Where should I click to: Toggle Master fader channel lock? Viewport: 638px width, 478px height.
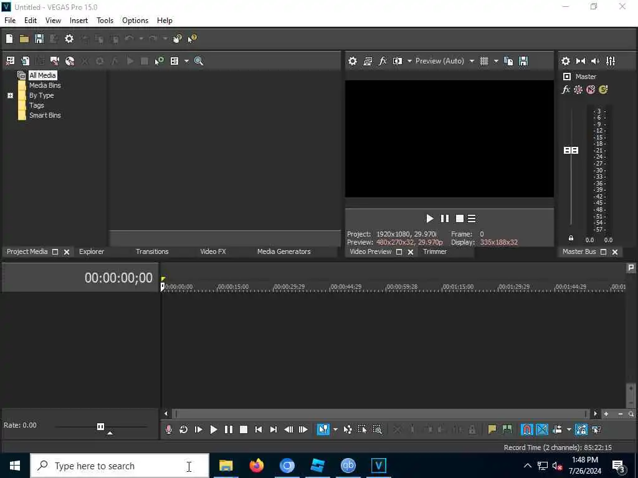tap(571, 238)
